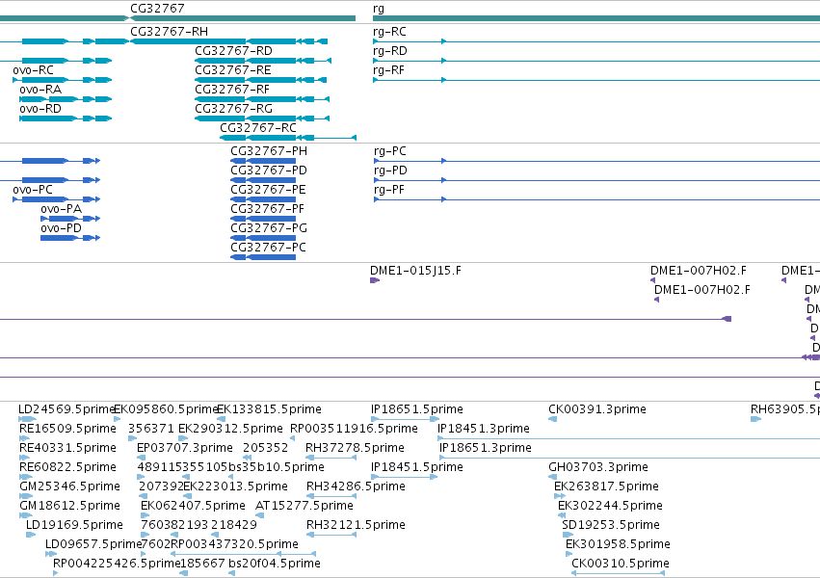Select the CK00391.3prime EST label
820x578 pixels.
point(597,409)
